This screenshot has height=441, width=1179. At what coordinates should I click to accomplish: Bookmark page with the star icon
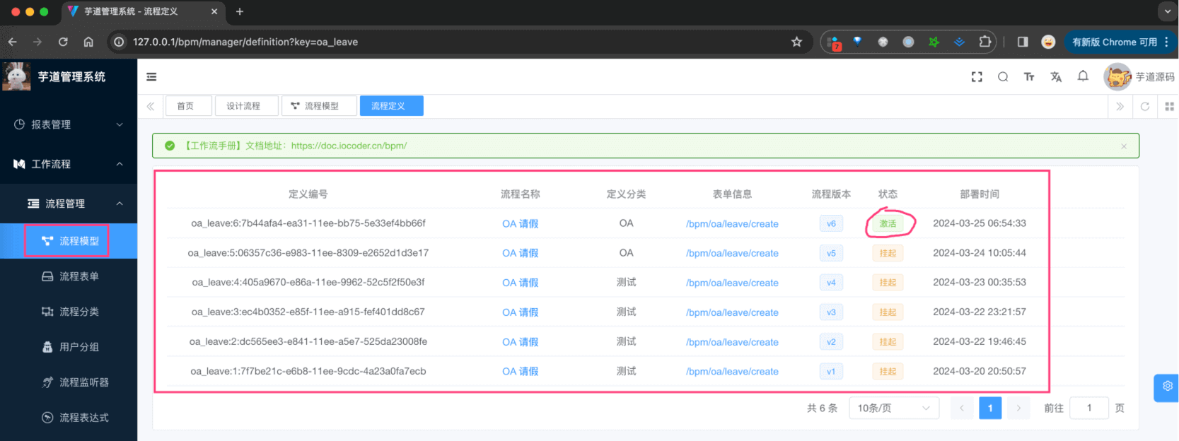coord(796,42)
